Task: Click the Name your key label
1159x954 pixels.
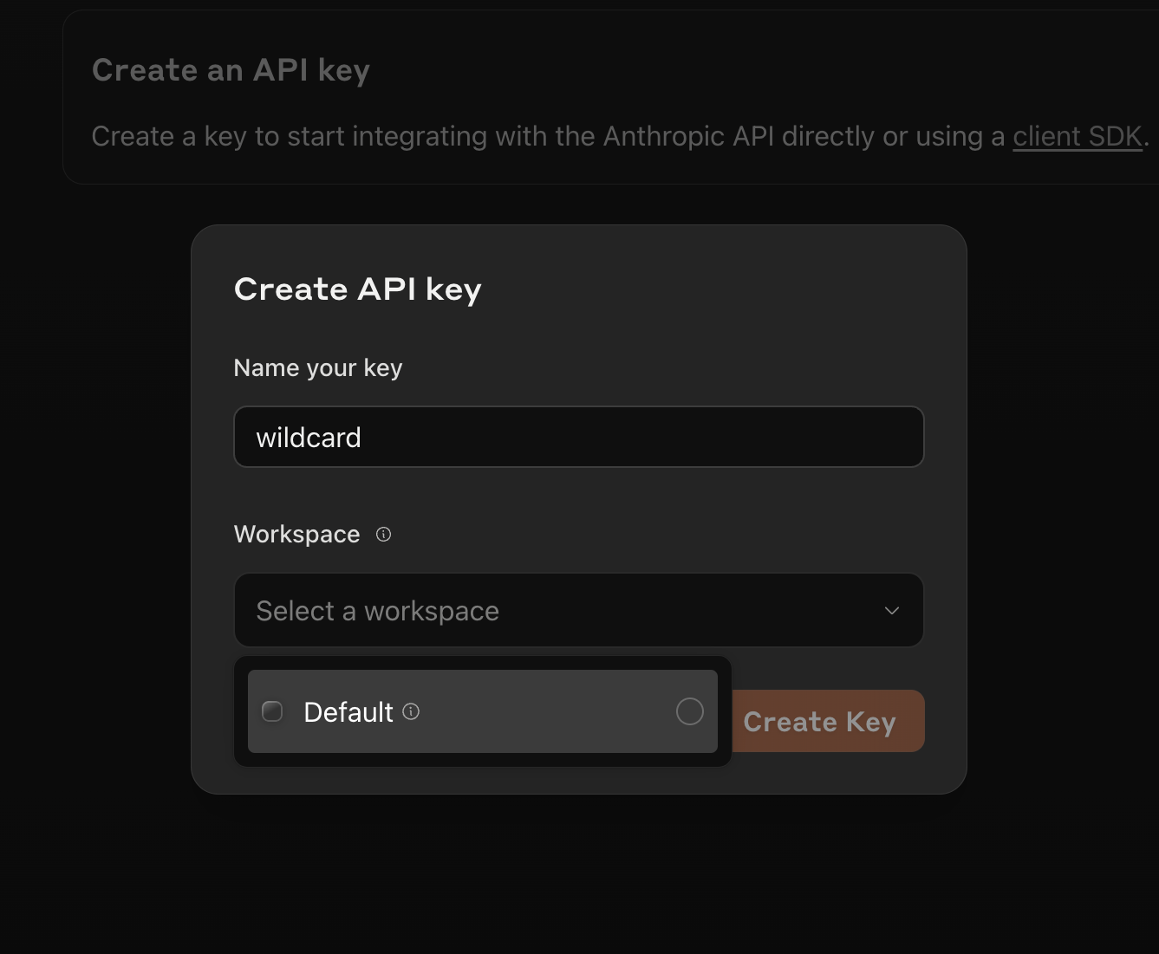Action: (x=318, y=368)
